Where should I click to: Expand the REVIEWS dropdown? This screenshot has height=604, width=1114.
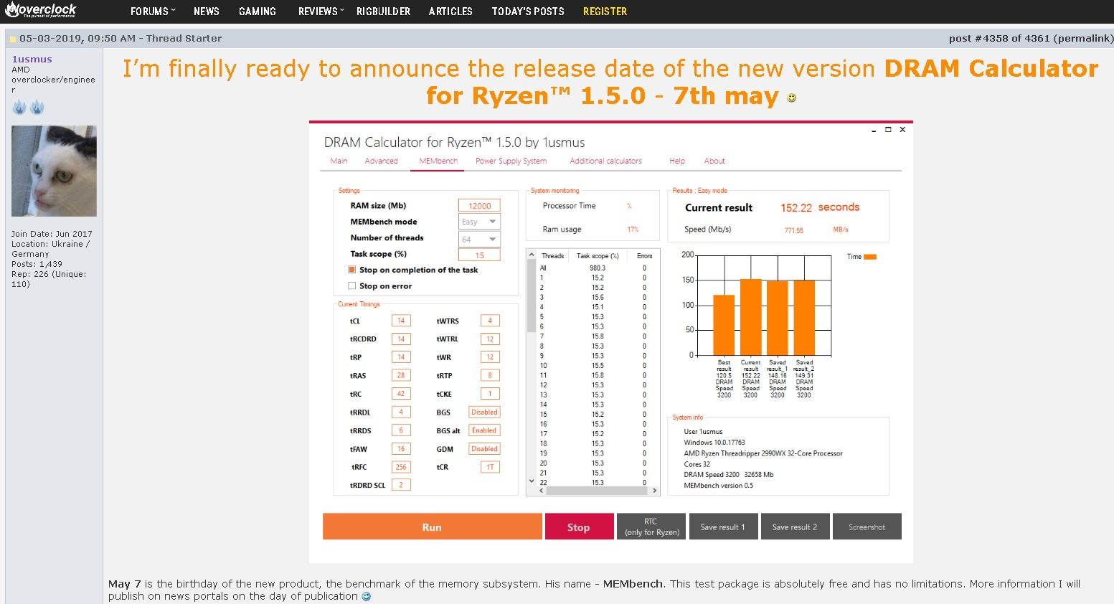click(x=321, y=11)
